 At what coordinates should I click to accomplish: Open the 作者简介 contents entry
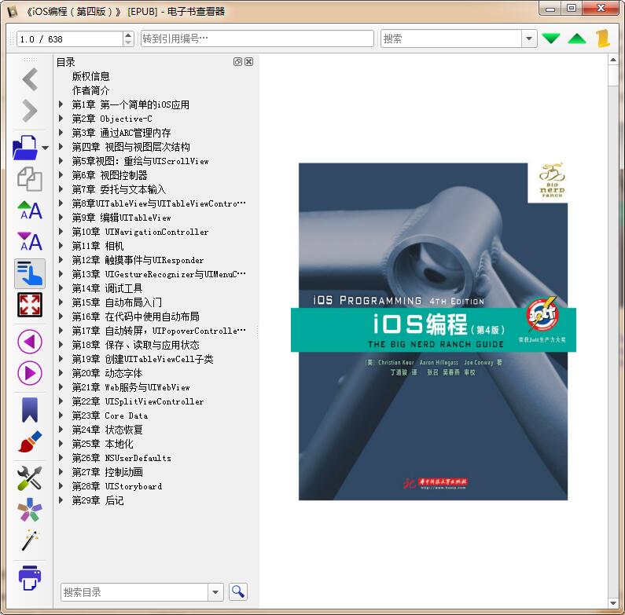point(90,90)
